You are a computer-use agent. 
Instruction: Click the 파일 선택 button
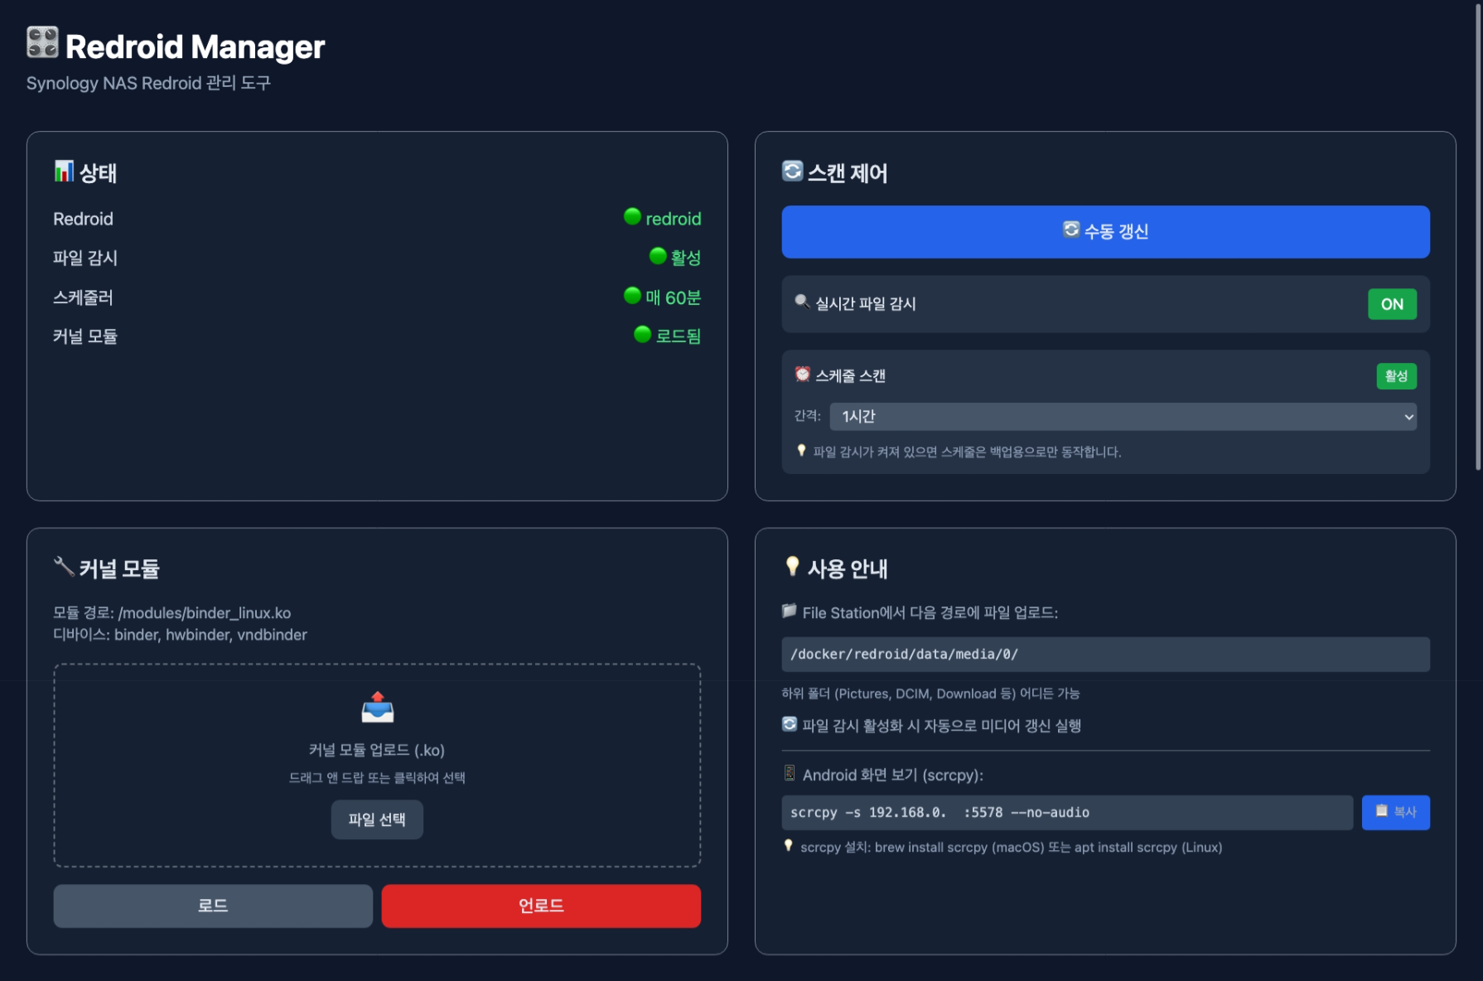pos(377,819)
